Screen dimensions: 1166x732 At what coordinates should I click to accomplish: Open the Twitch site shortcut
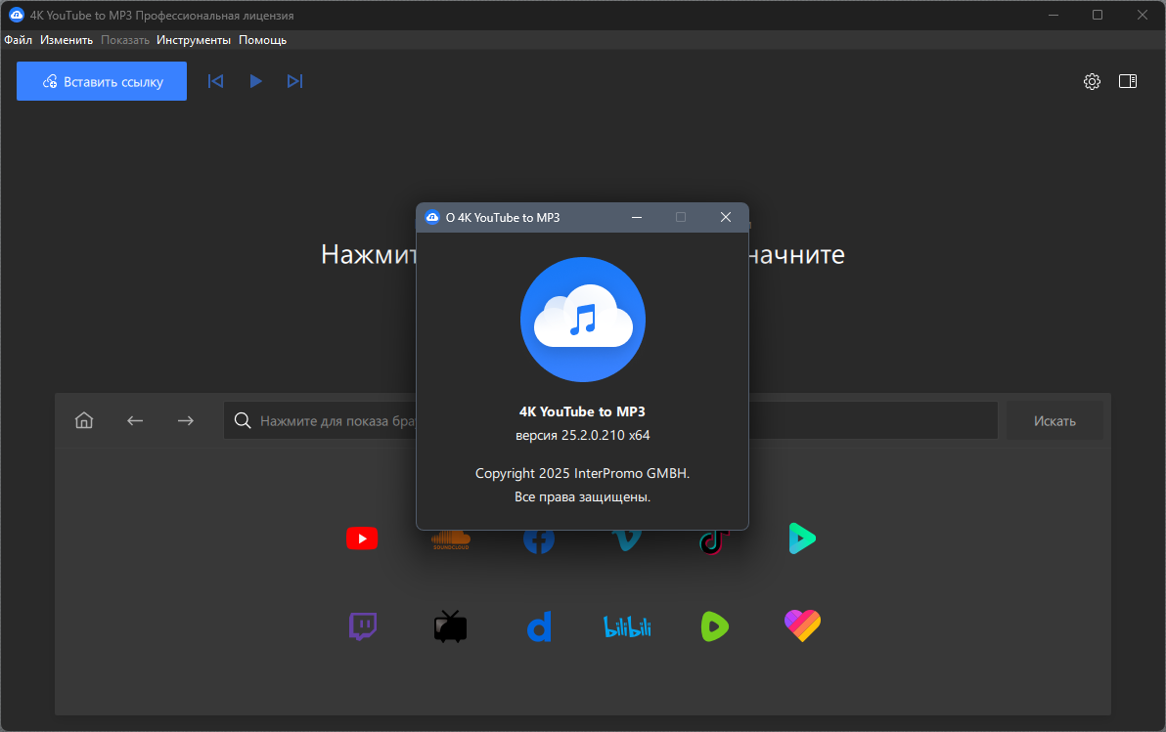tap(363, 626)
